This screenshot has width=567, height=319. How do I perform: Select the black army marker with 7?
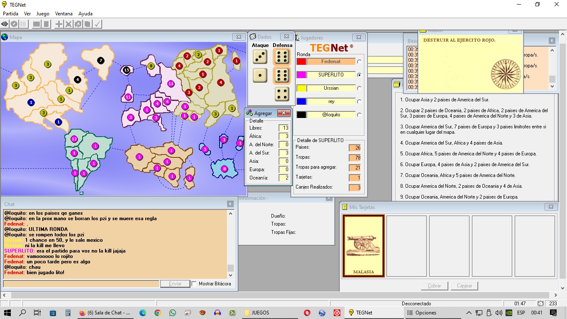pos(101,61)
